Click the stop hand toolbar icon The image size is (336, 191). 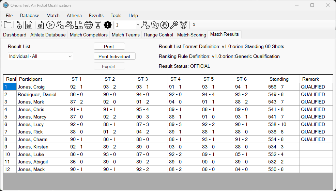tap(165, 25)
